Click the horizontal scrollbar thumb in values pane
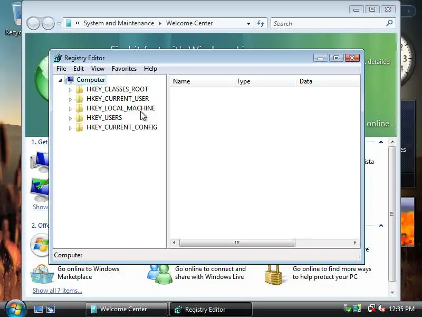The height and width of the screenshot is (317, 422). tap(237, 243)
